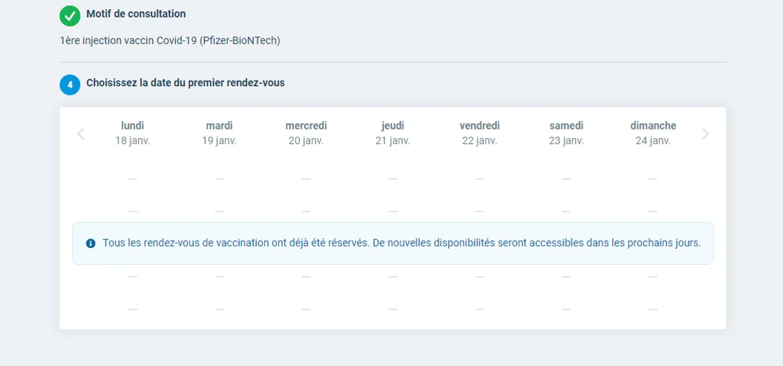Pick the dimanche 24 janv. day header
Screen dimensions: 783x366
(x=653, y=133)
